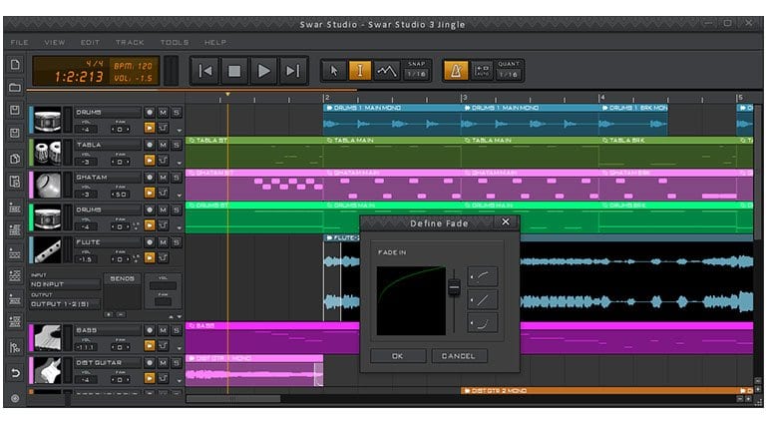Open the FILE menu

point(20,43)
